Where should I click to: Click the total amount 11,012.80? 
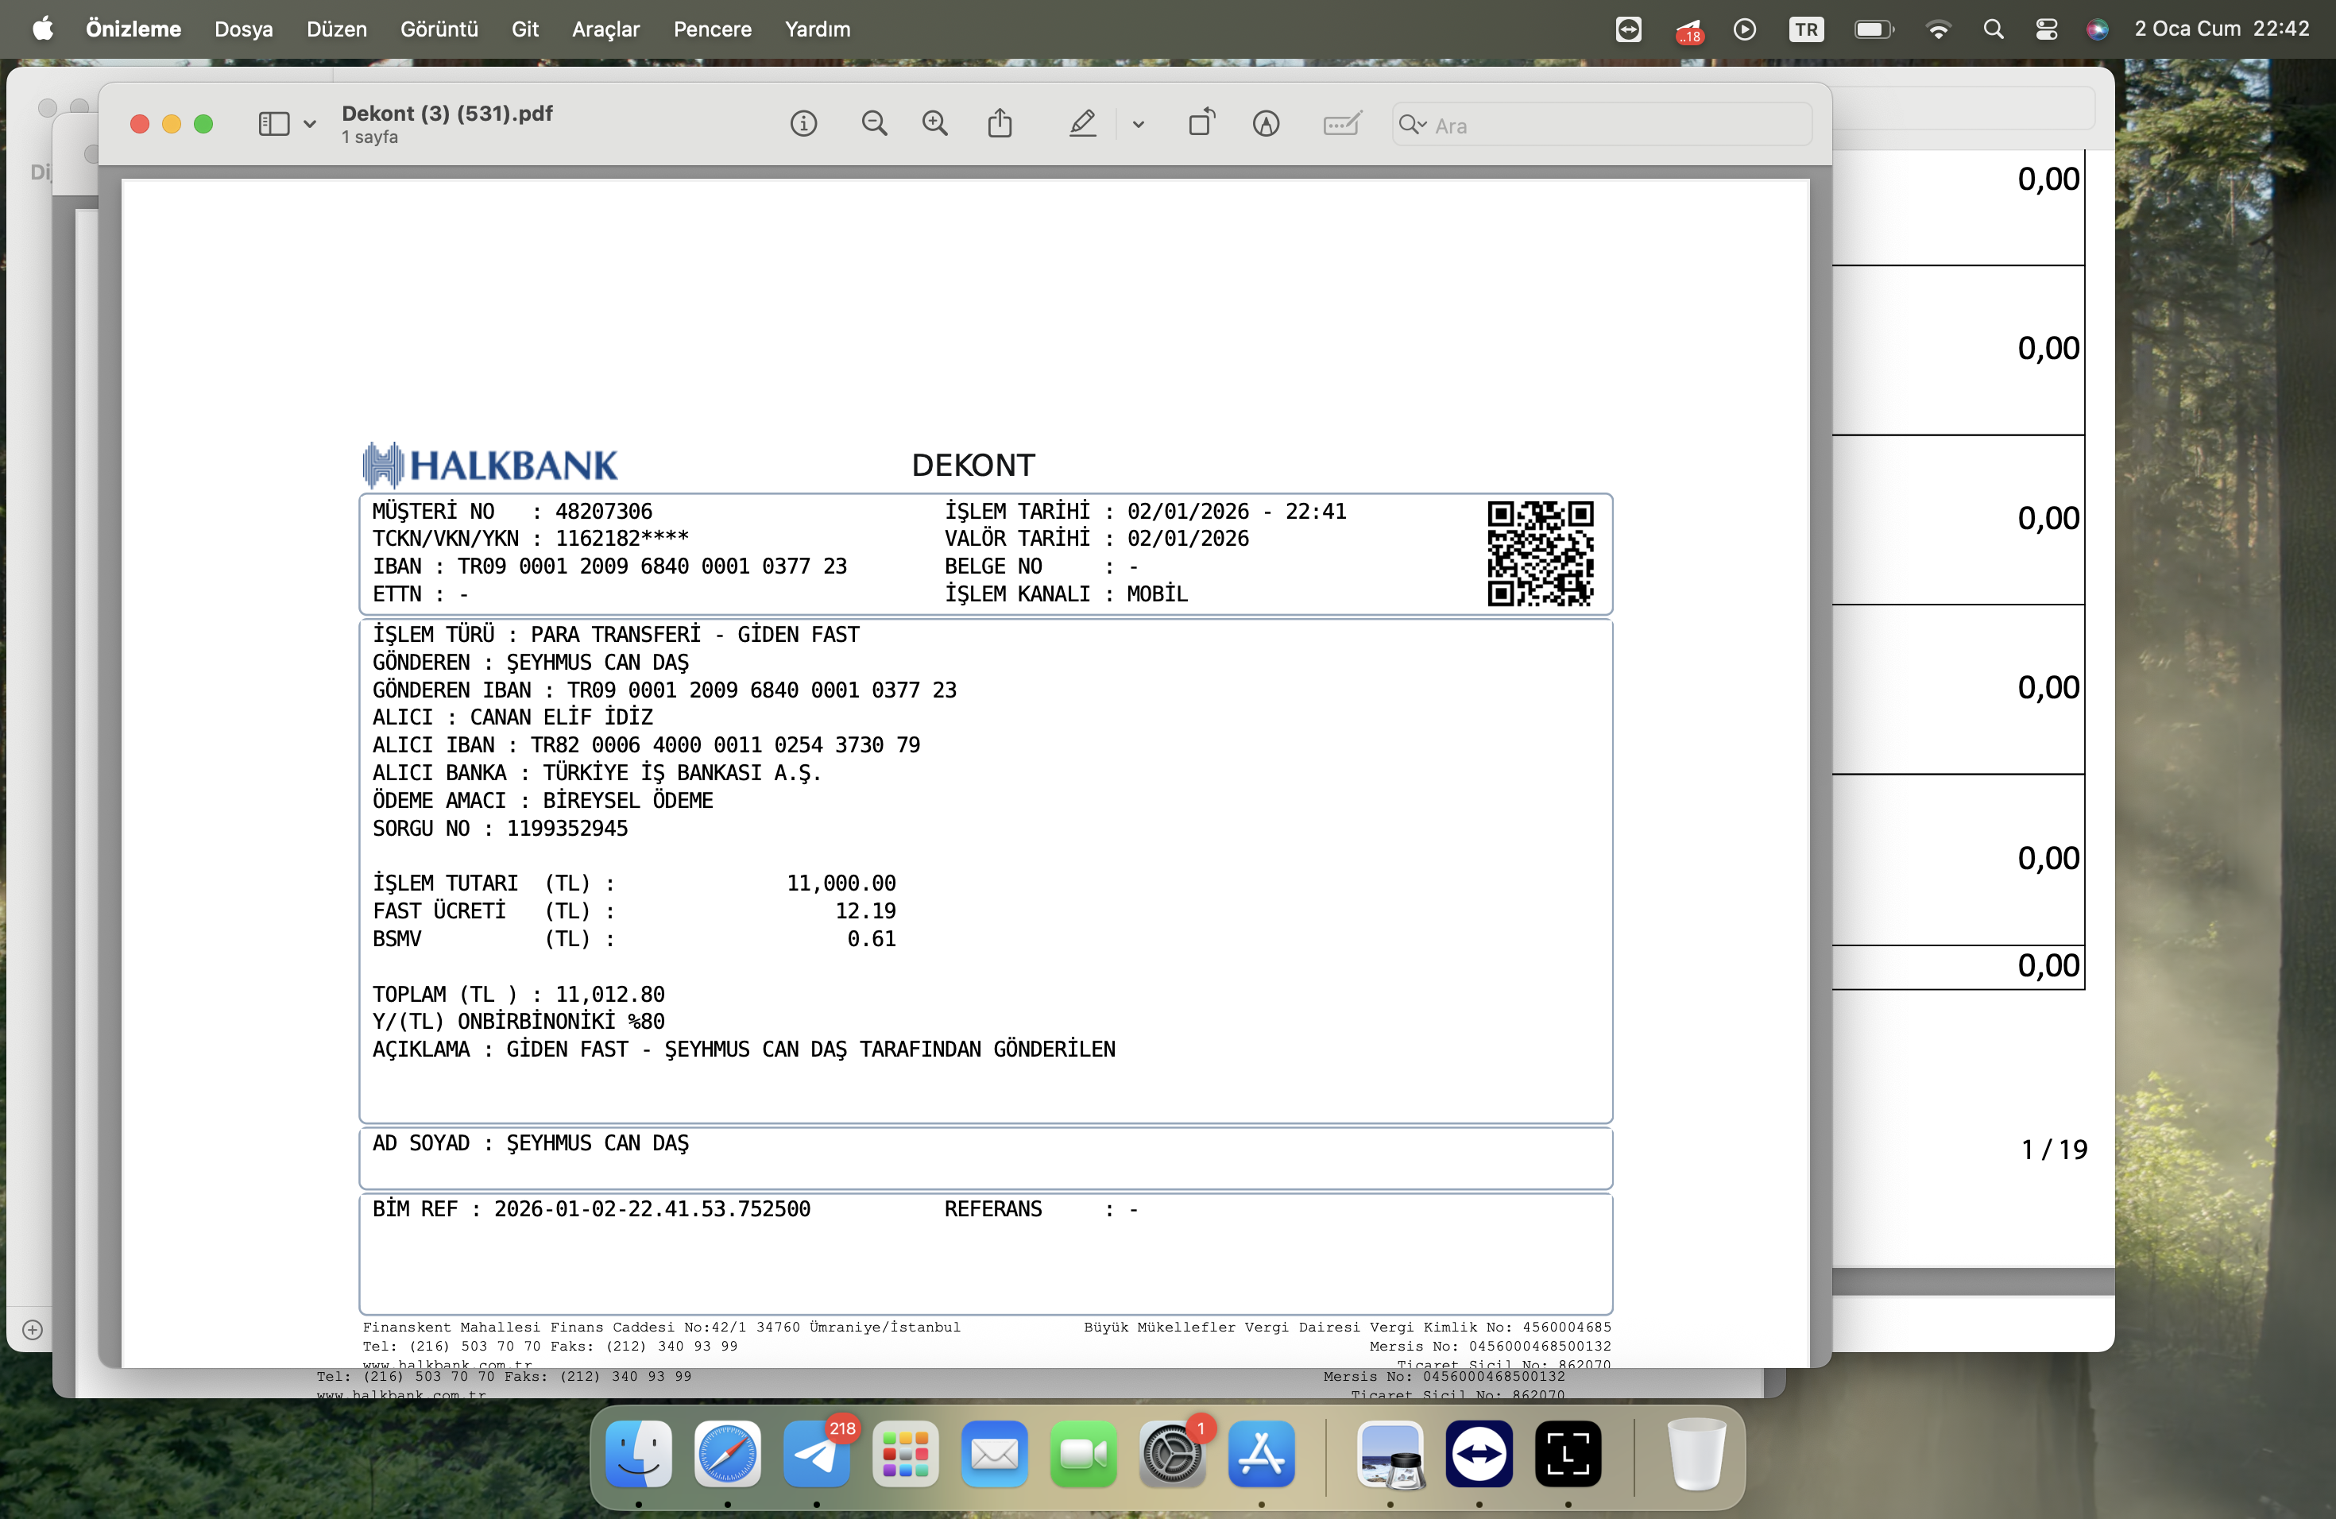click(x=610, y=994)
